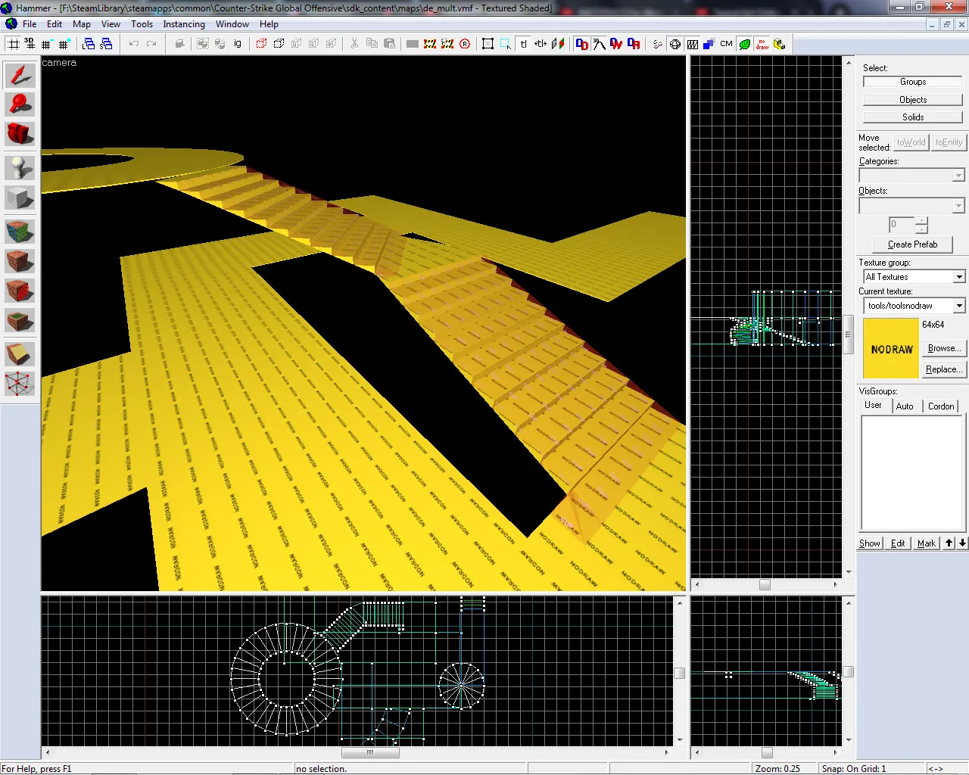
Task: Select the Entity tool with light bulb
Action: pos(20,167)
